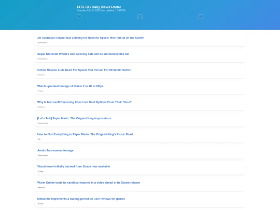The image size is (280, 210).
Task: Click source tag under Visual novel Steam headline
Action: pyautogui.click(x=40, y=171)
